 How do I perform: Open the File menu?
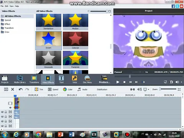pyautogui.click(x=2, y=6)
